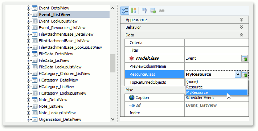The image size is (258, 131).
Task: Click the tree scrollbar up arrow
Action: [113, 8]
